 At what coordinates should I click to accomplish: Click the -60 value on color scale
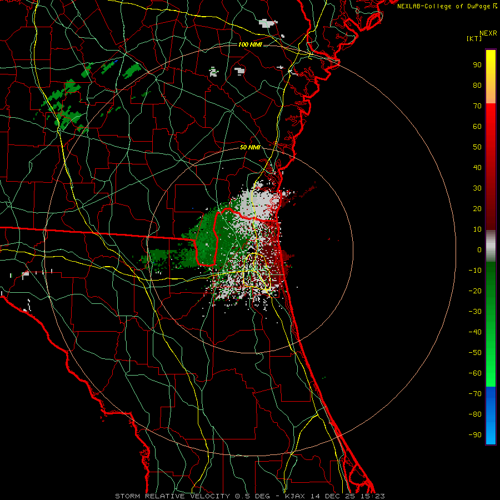[x=475, y=373]
